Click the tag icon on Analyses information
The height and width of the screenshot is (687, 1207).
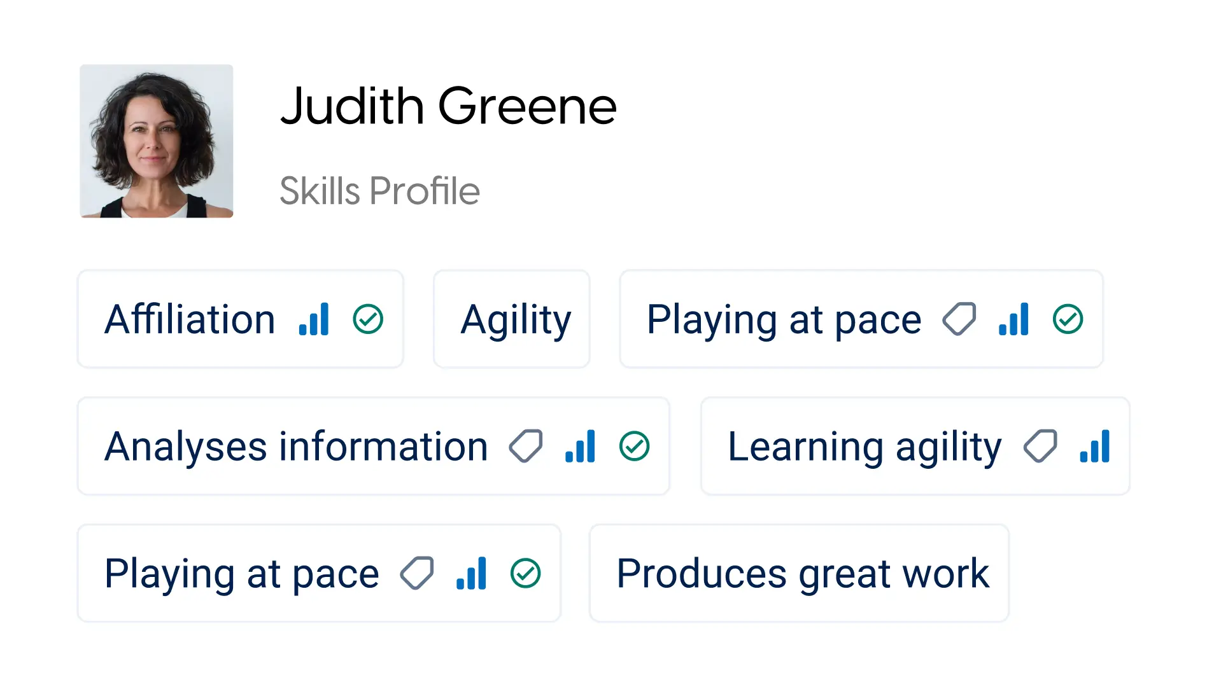[x=526, y=447]
